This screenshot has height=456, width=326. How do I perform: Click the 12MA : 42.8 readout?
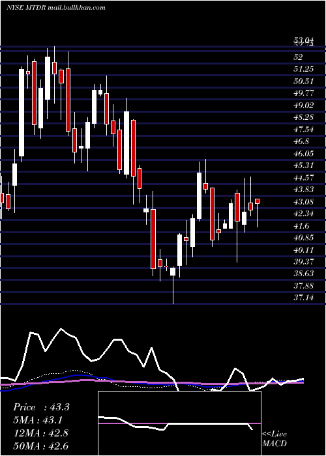pyautogui.click(x=40, y=433)
